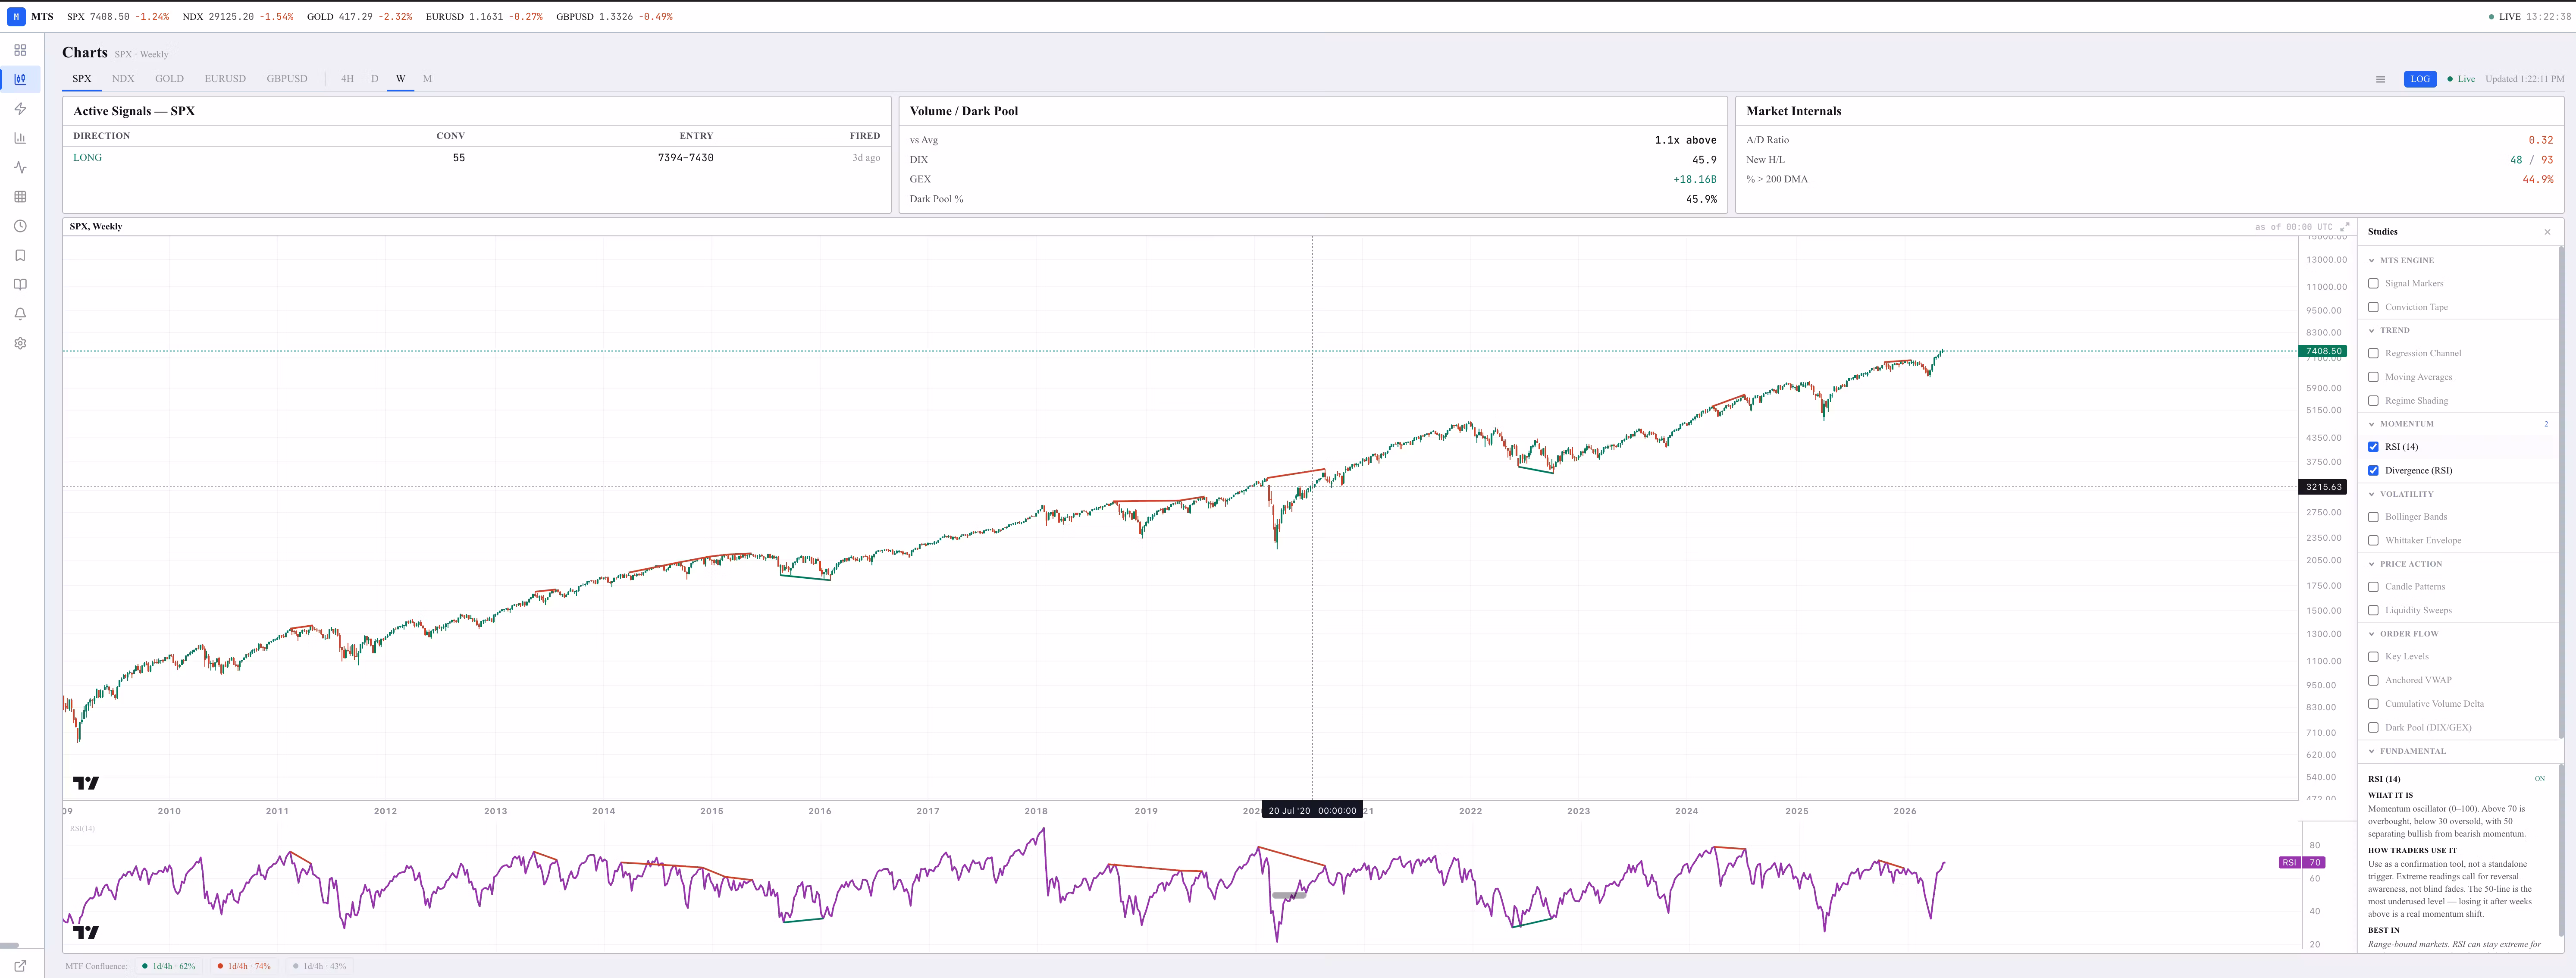
Task: Enable the Regression Channel checkbox
Action: point(2373,354)
